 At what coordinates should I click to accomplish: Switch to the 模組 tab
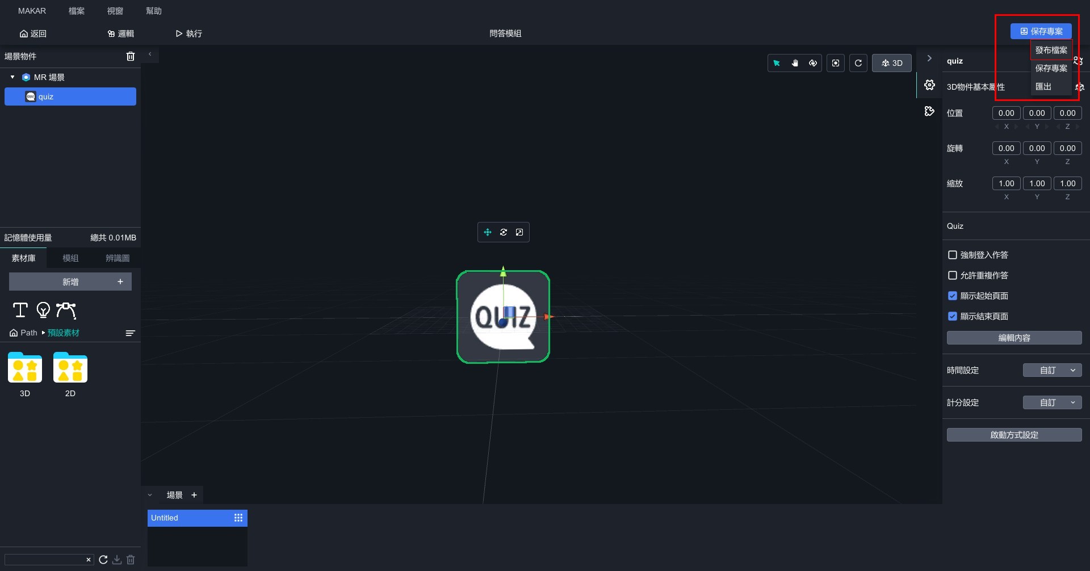click(x=70, y=258)
